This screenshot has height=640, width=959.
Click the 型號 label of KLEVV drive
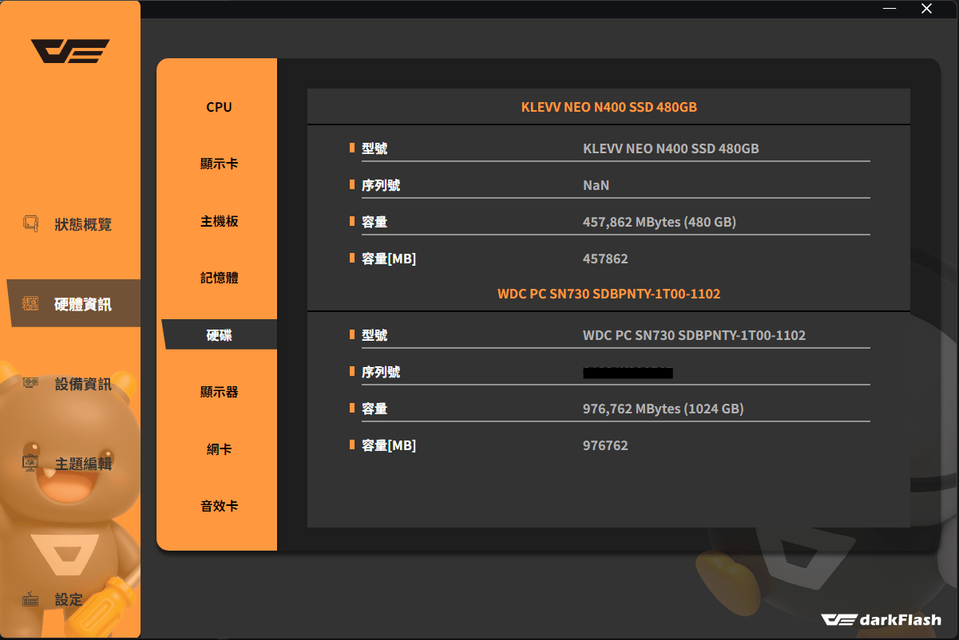tap(374, 148)
